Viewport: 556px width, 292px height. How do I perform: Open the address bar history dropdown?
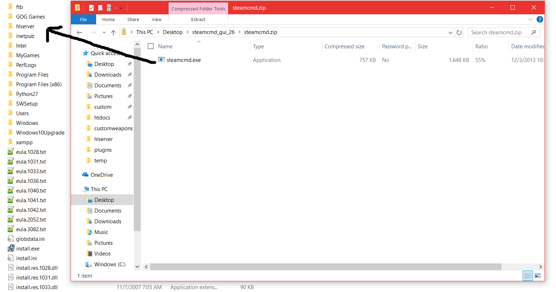[x=451, y=32]
